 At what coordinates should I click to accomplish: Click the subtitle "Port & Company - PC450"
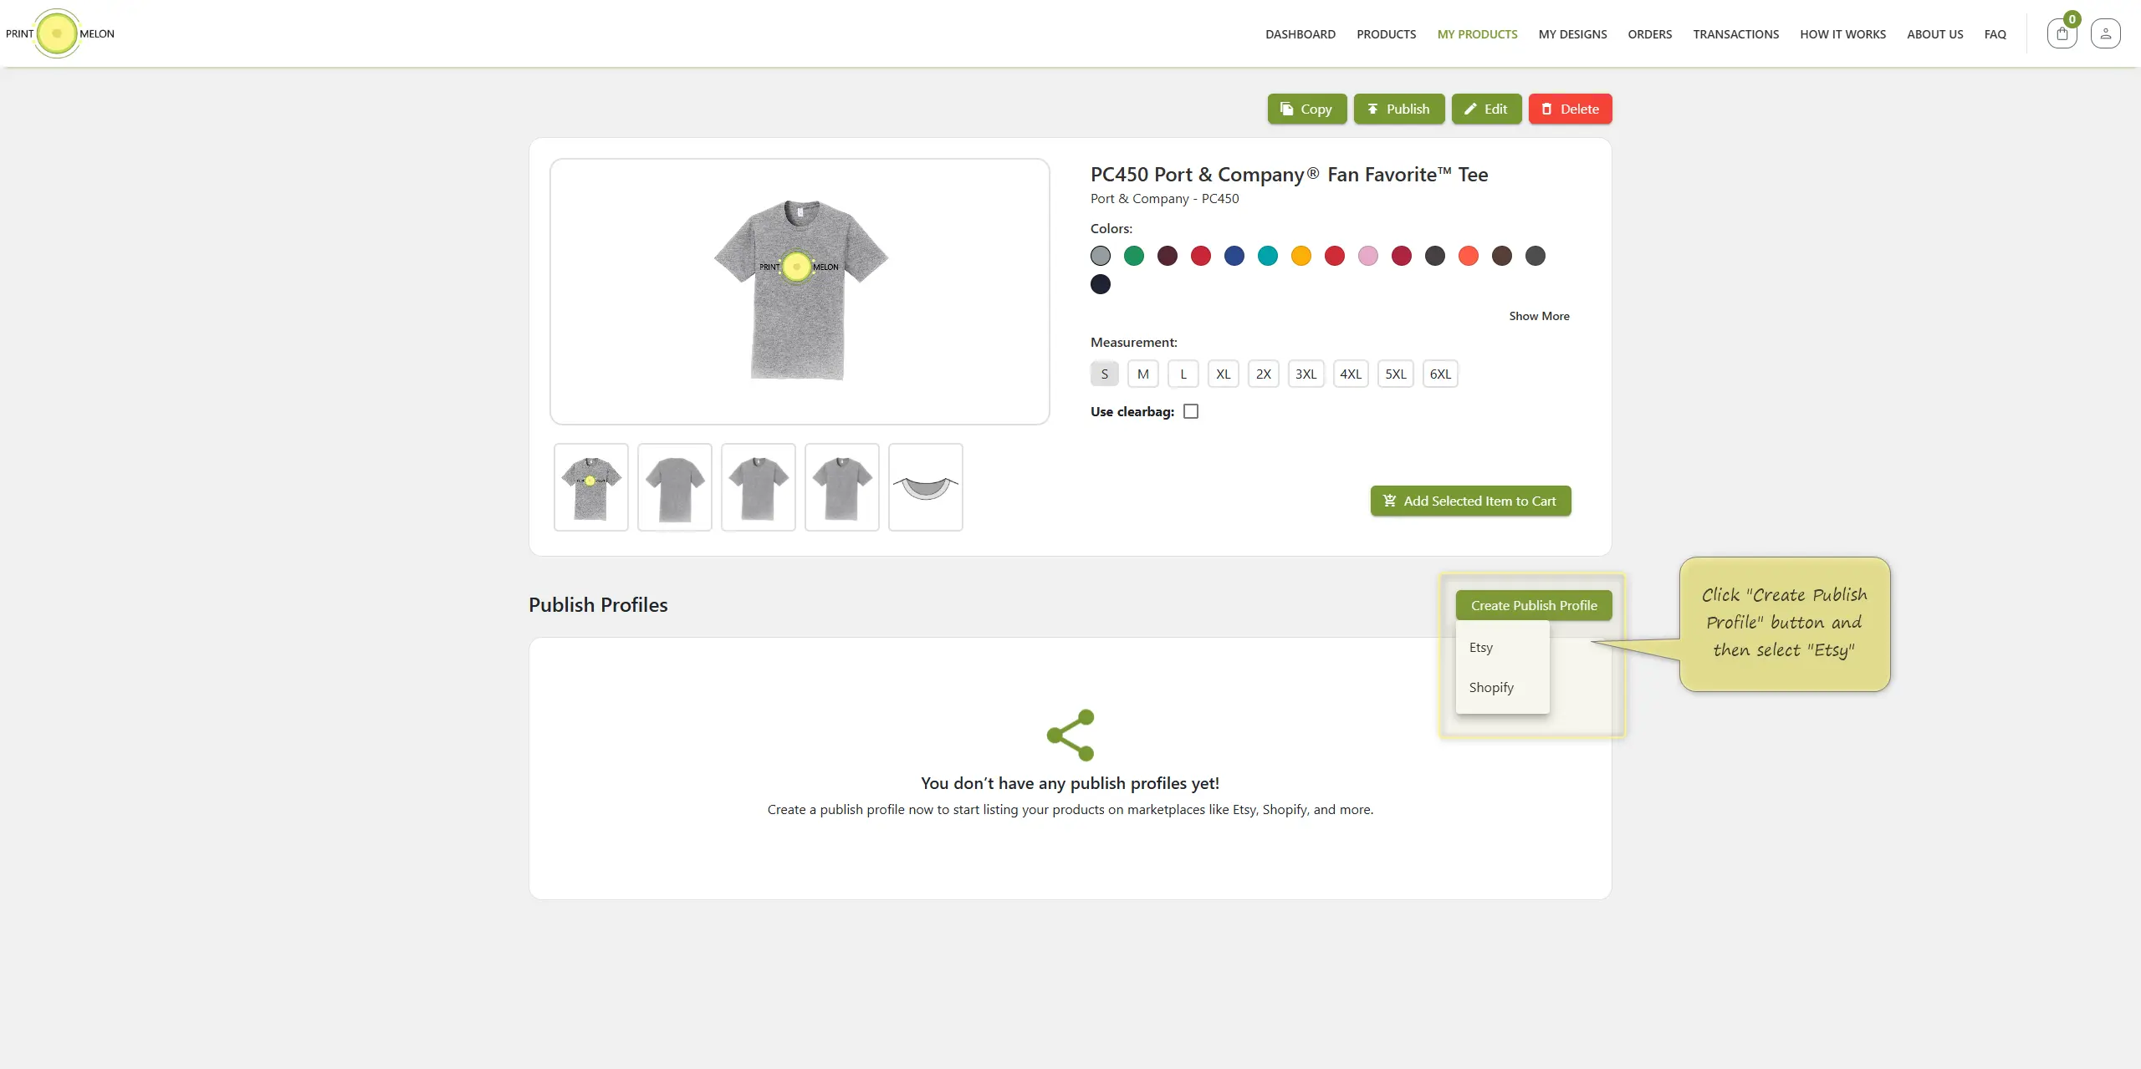coord(1164,199)
